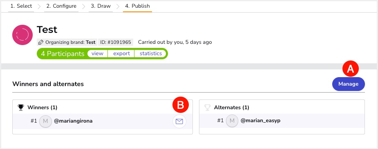
Task: Switch to the 2. Configure step tab
Action: coord(61,6)
